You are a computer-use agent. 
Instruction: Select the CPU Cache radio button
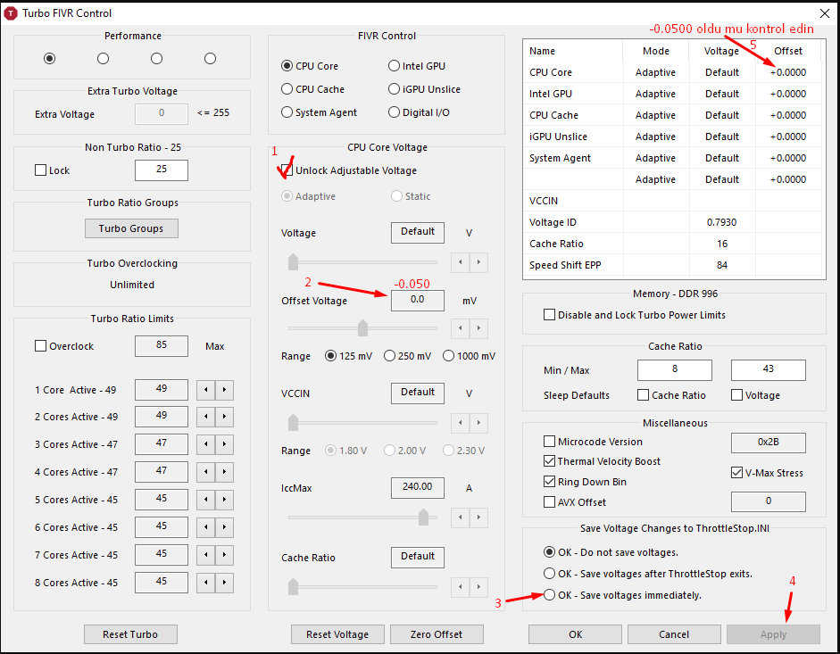(x=287, y=89)
